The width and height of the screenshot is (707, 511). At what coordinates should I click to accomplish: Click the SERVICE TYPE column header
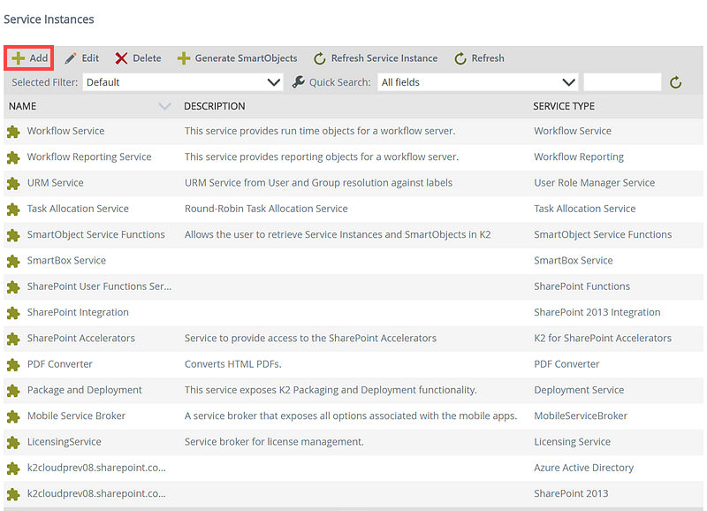coord(564,106)
